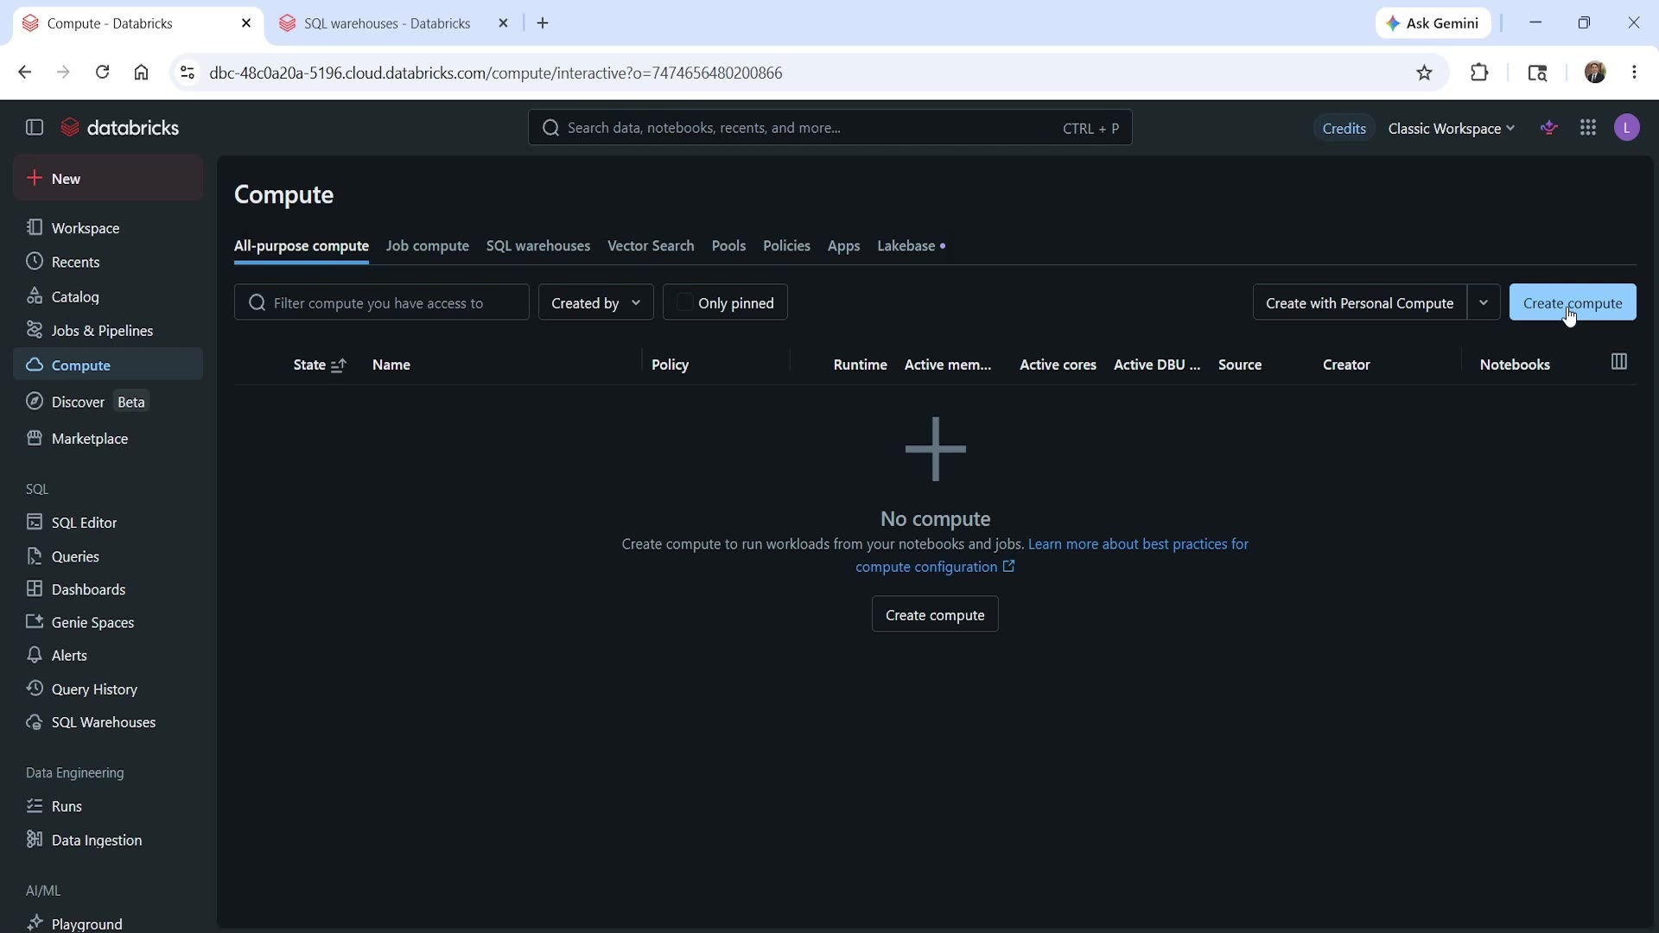Open the browser side panel search icon
Screen dimensions: 1659x933
(x=1538, y=73)
